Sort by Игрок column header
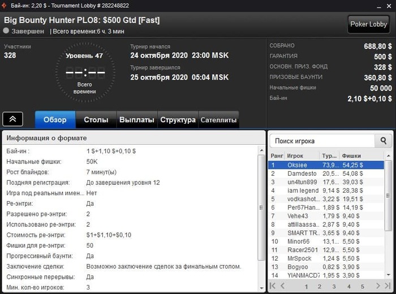Screen dimensions: 396x294 tap(302, 156)
